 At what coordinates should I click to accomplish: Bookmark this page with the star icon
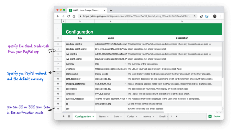(194, 16)
